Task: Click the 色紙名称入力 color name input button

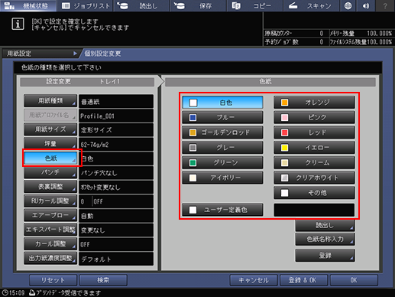Action: point(325,239)
